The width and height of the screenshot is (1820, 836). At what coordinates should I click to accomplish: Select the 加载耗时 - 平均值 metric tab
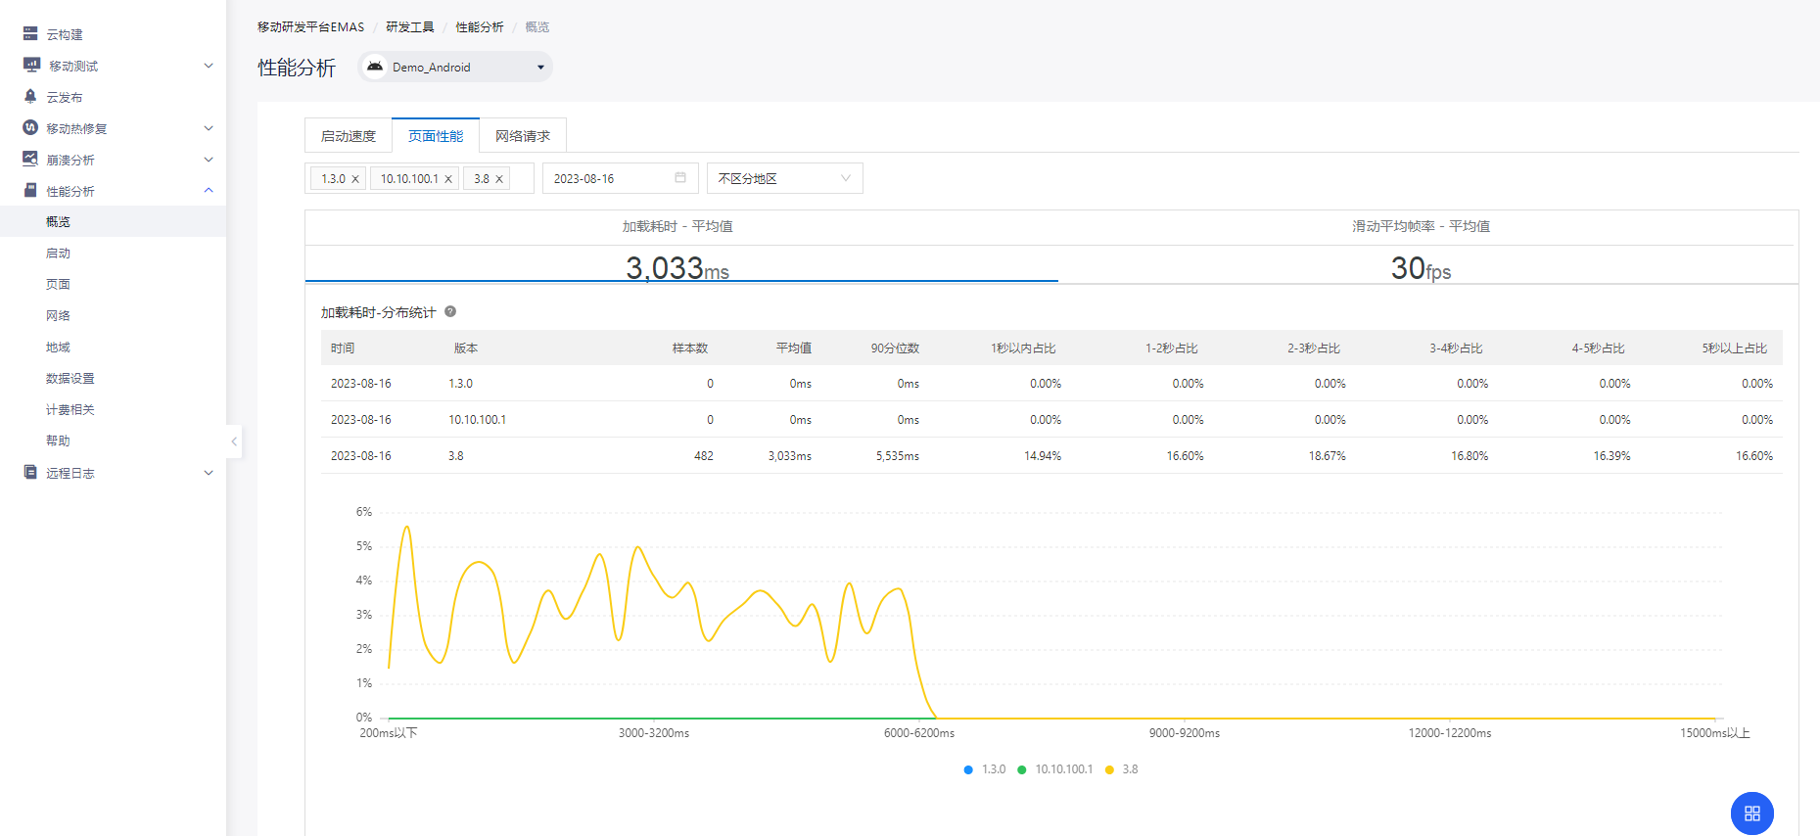(677, 247)
